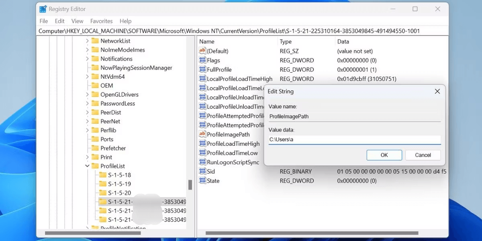Click the DWORD icon beside RunLogonScriptSync
Image resolution: width=482 pixels, height=241 pixels.
click(203, 162)
